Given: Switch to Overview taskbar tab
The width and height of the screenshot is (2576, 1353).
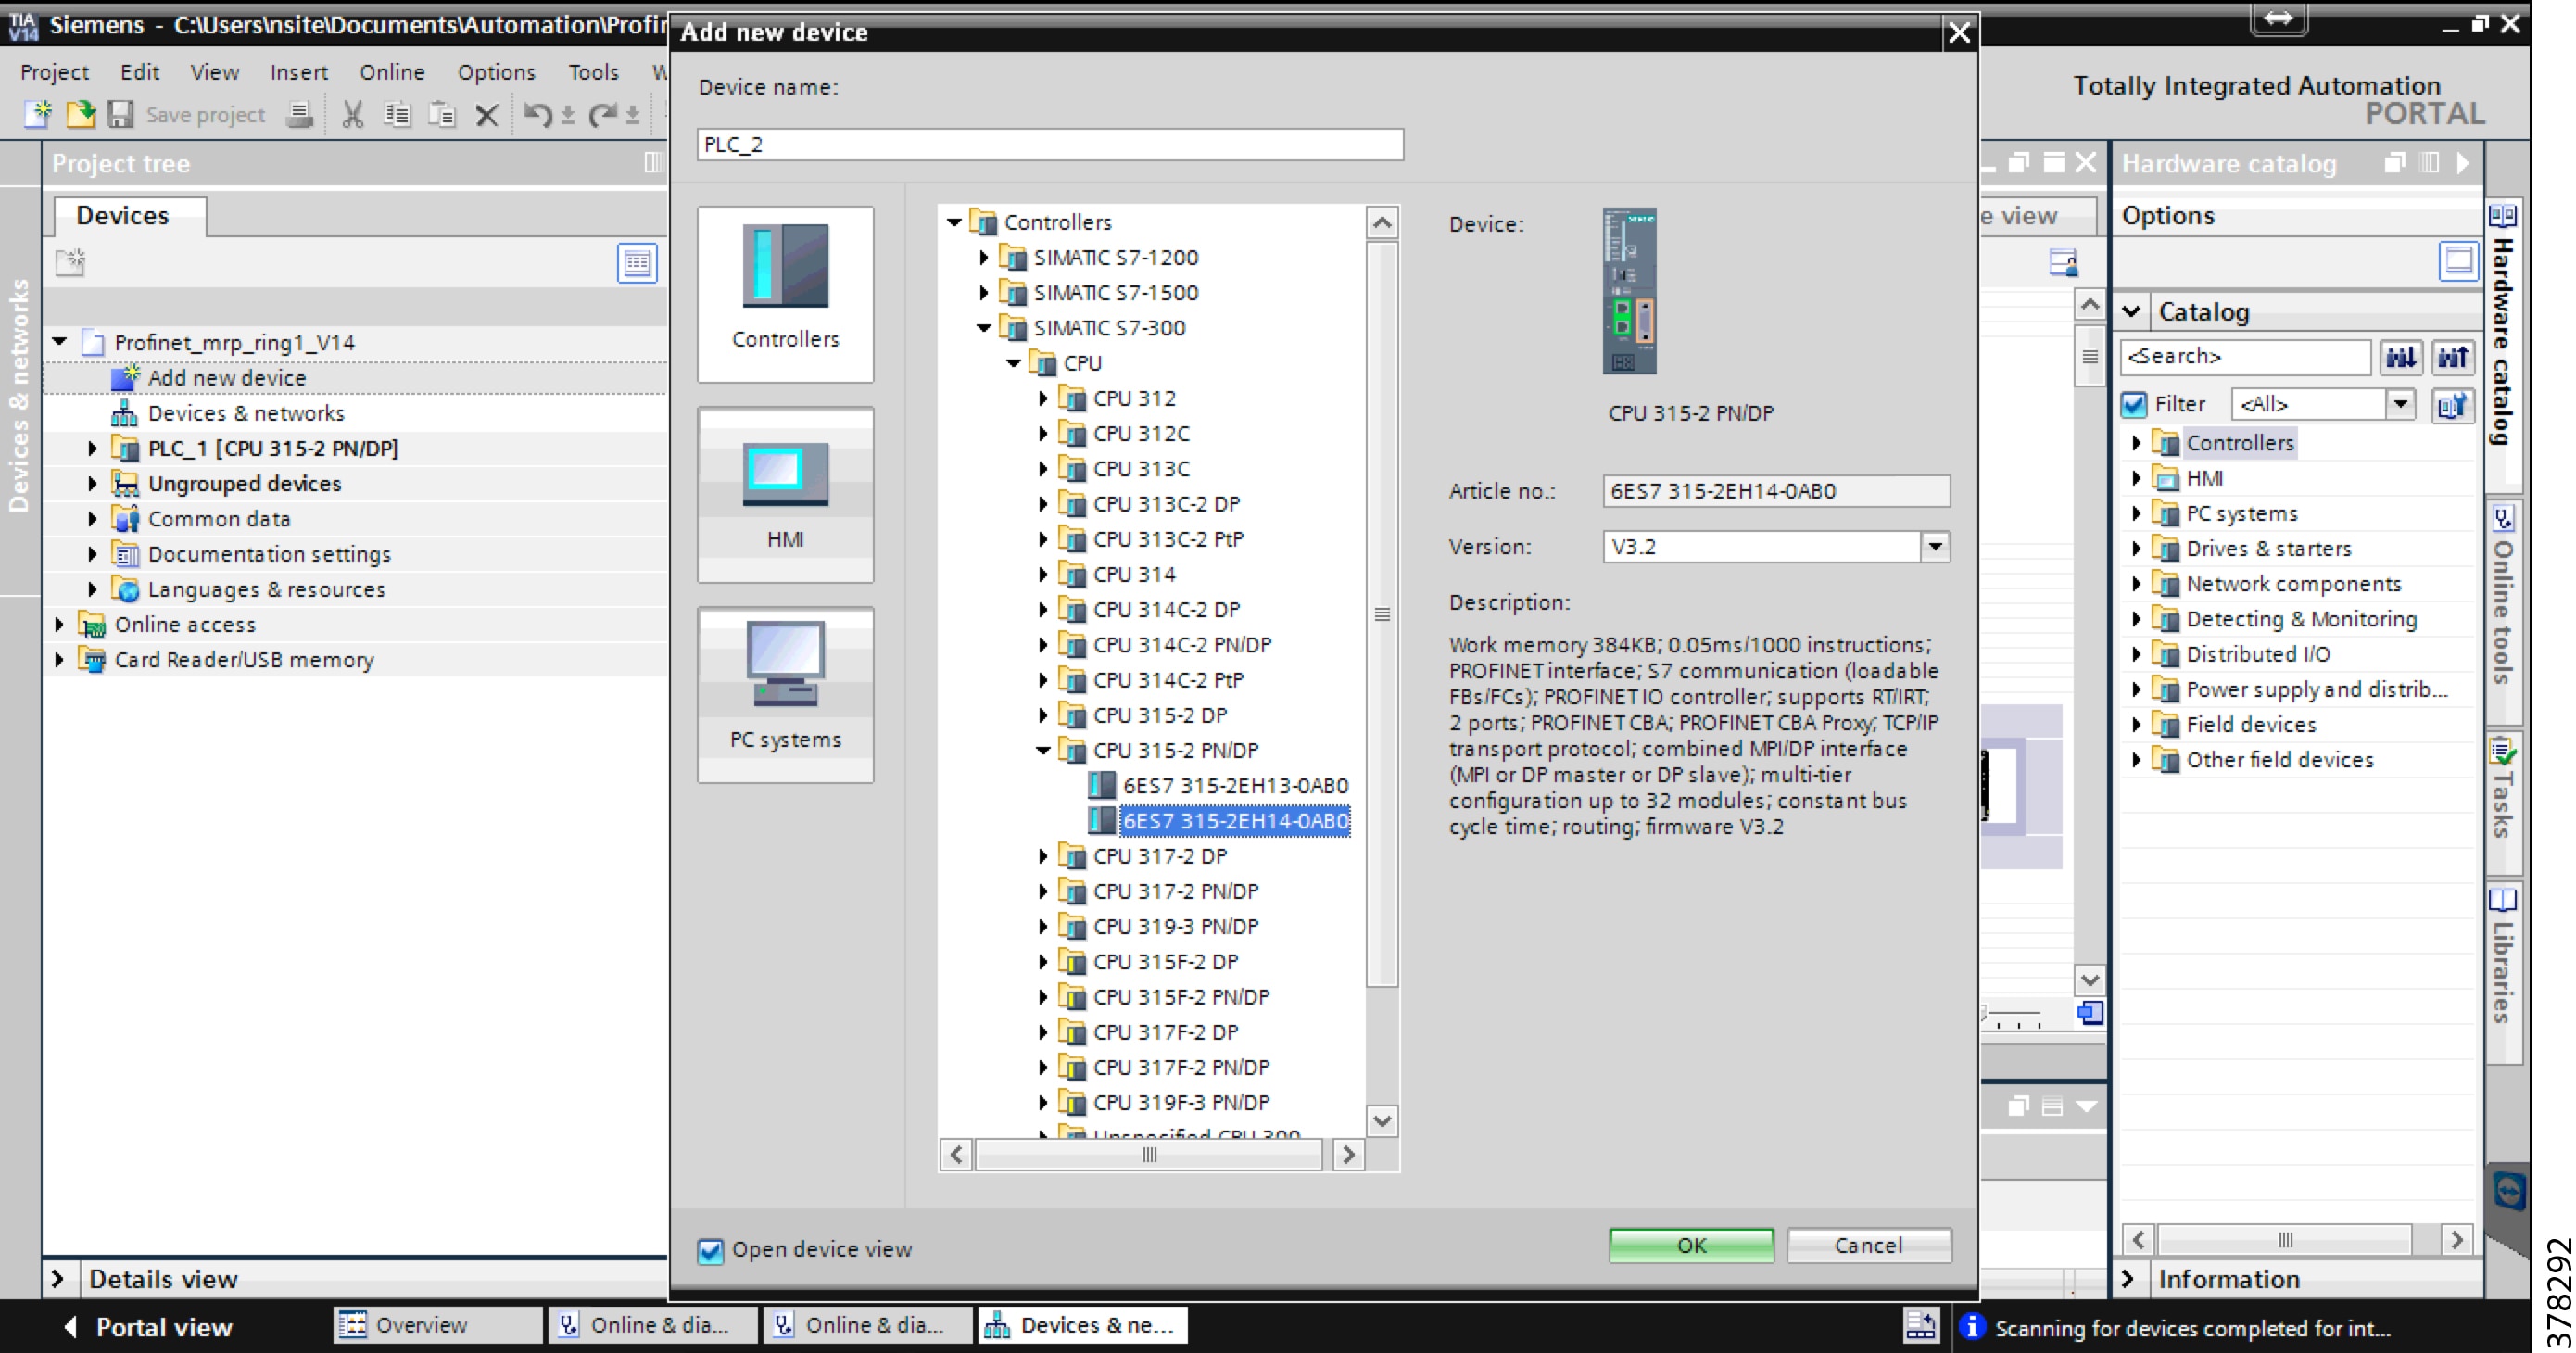Looking at the screenshot, I should click(436, 1326).
